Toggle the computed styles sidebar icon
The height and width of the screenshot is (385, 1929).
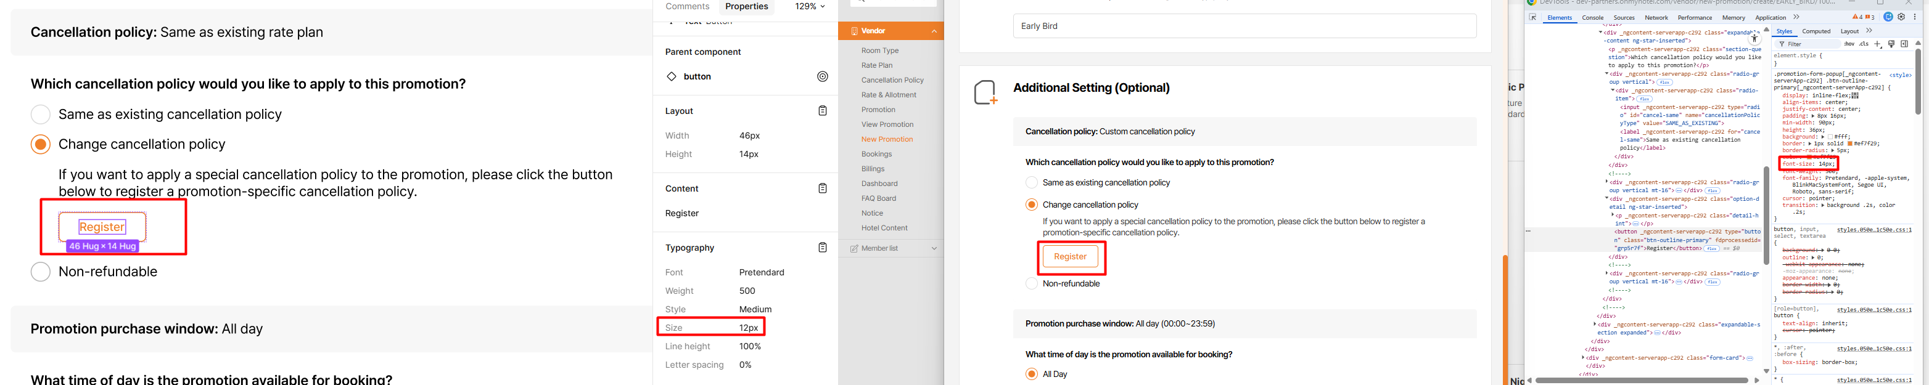[x=1904, y=44]
